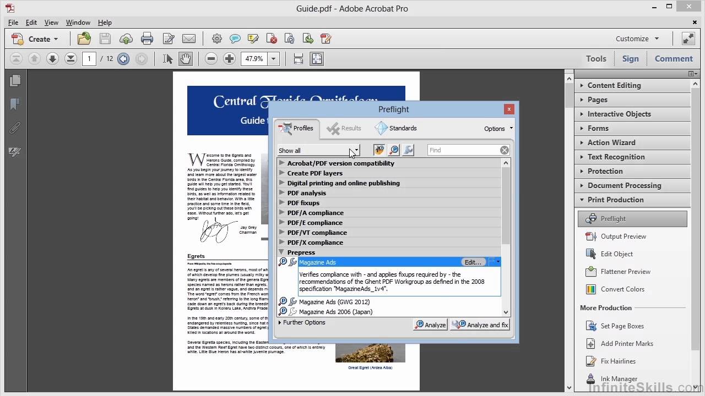Open the Show all filter dropdown
The width and height of the screenshot is (705, 396).
(318, 150)
